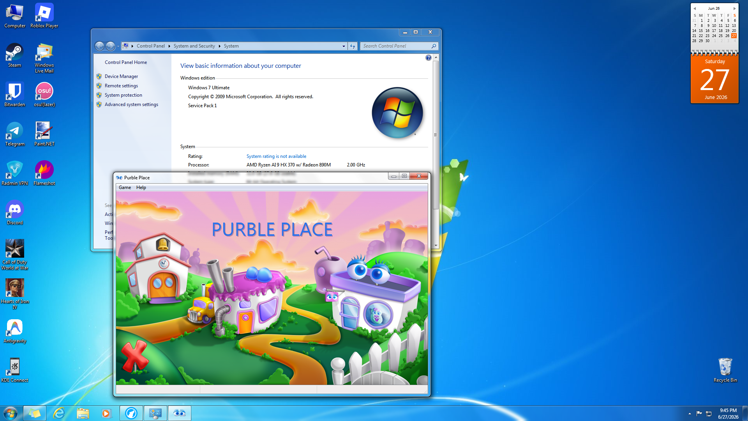
Task: Click System and Security breadcrumb
Action: 194,46
